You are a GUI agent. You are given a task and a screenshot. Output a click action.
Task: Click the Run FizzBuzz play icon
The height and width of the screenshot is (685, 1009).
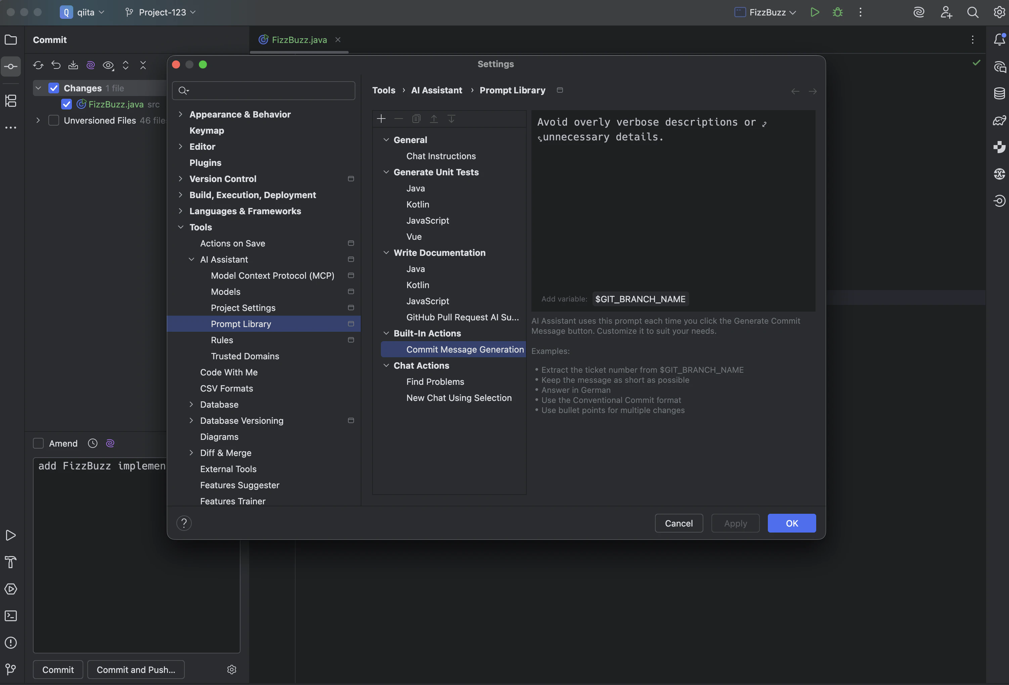pos(815,12)
